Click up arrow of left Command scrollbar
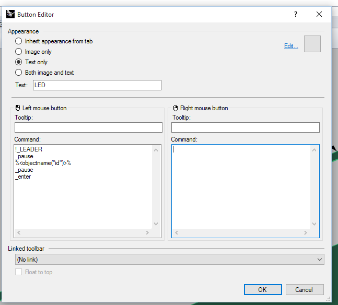 click(x=156, y=150)
